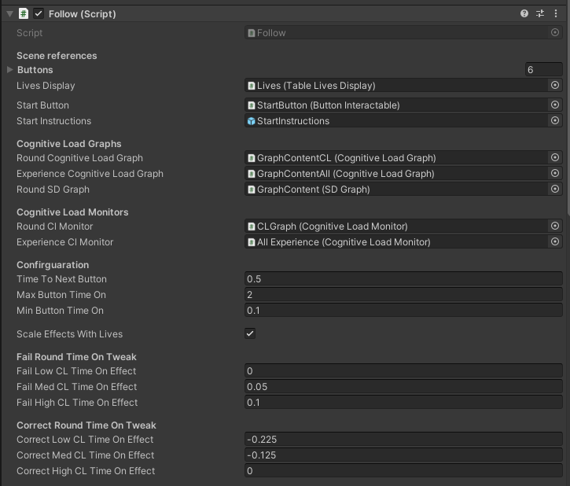
Task: Open the component help reference icon
Action: 524,13
